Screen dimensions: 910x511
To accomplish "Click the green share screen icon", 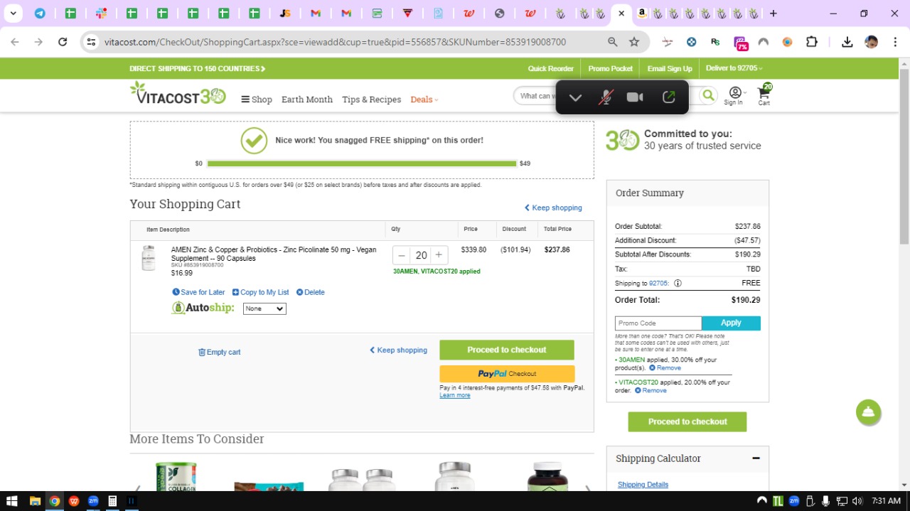I will (668, 97).
